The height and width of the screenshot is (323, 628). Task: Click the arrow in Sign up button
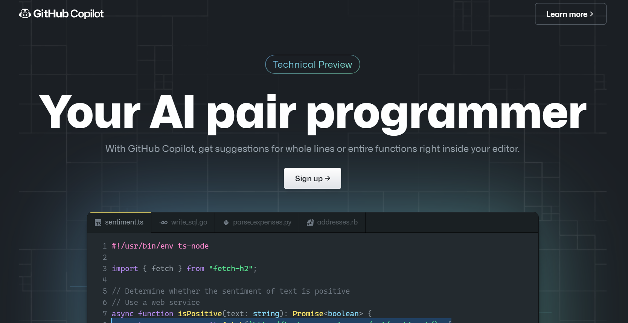(x=328, y=178)
